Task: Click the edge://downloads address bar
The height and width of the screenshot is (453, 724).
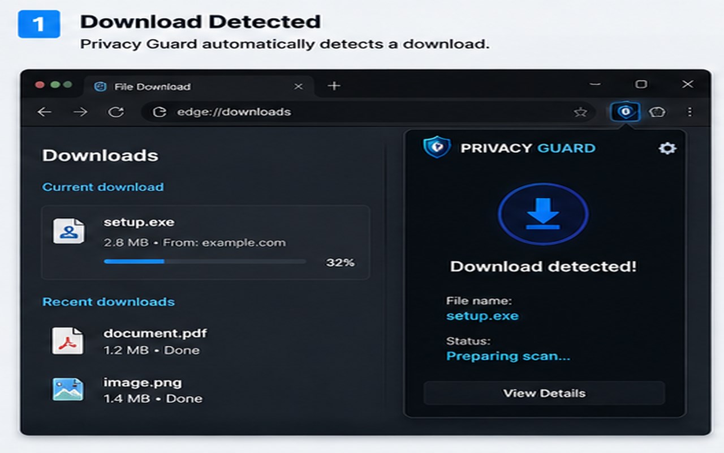Action: click(368, 112)
